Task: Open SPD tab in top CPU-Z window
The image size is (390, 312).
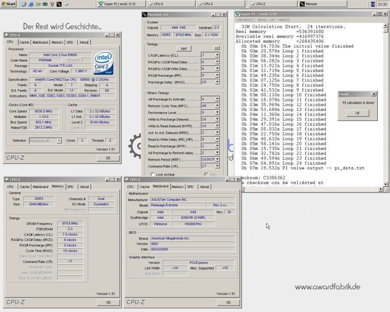Action: point(70,42)
